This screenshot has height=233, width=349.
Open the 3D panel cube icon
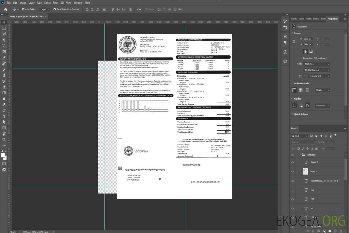285,61
